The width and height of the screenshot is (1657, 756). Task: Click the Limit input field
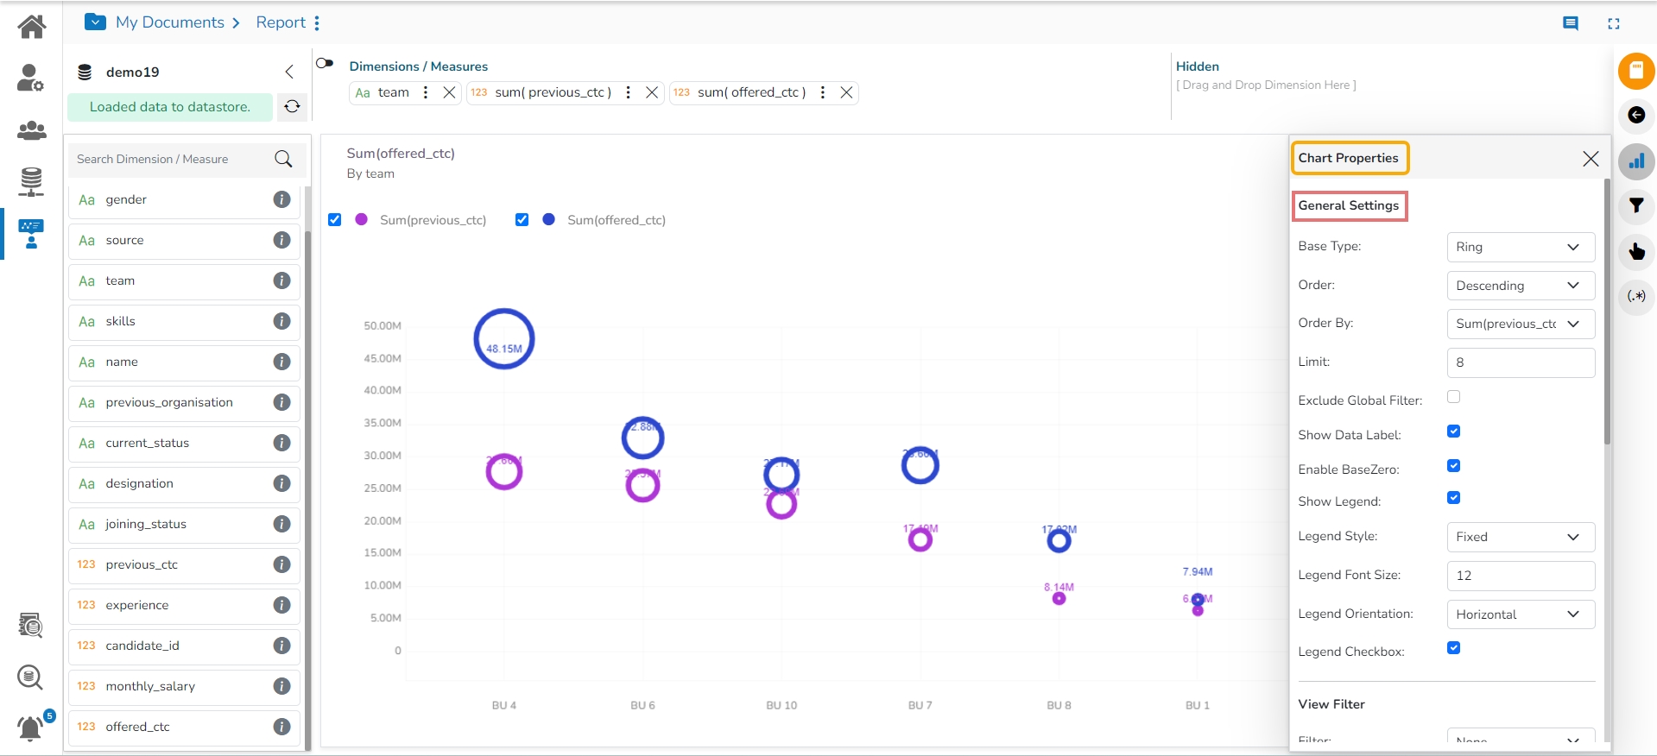[1520, 362]
